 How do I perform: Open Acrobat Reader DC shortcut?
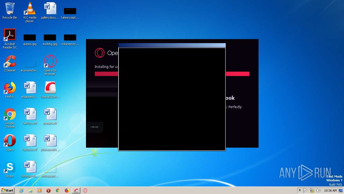[x=10, y=39]
